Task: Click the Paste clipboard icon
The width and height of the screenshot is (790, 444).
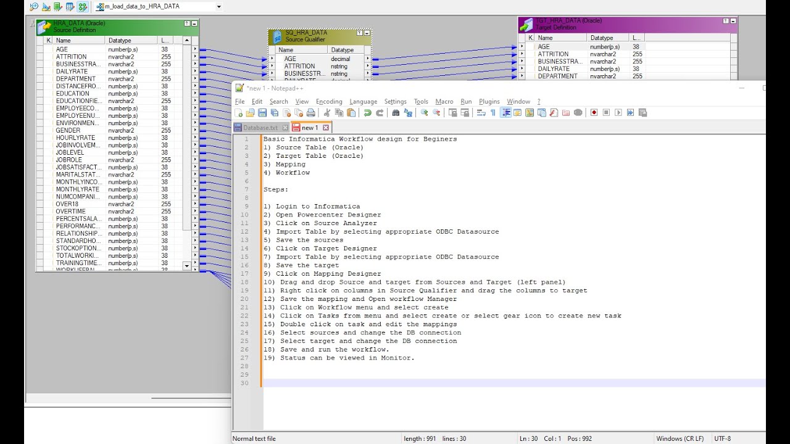Action: pos(352,113)
